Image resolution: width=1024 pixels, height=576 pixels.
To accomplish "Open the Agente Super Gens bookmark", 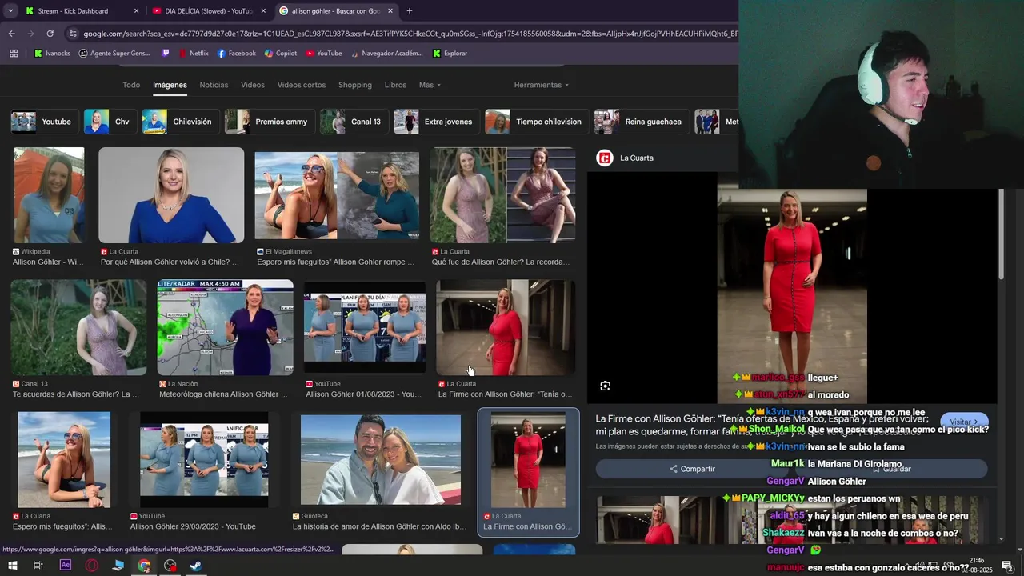I will (x=114, y=54).
